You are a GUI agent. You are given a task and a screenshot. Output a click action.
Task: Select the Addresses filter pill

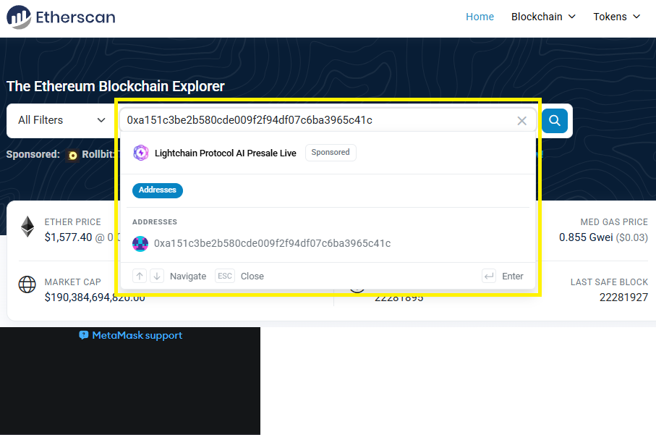coord(157,190)
